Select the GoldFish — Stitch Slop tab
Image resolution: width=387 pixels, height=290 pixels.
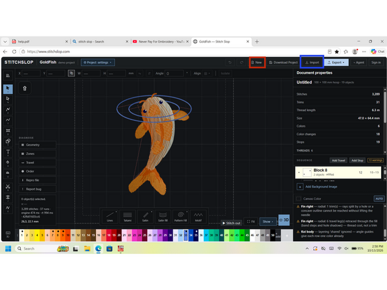click(x=221, y=42)
